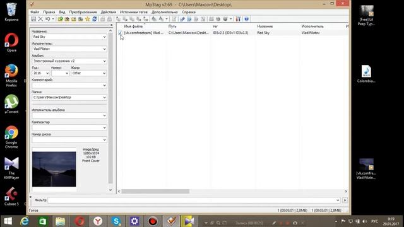404x227 pixels.
Task: Remove tag using the X toolbar icon
Action: pos(40,19)
